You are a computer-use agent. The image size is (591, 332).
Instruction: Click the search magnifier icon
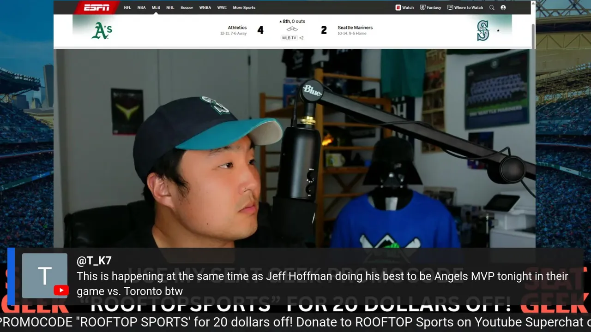coord(492,8)
